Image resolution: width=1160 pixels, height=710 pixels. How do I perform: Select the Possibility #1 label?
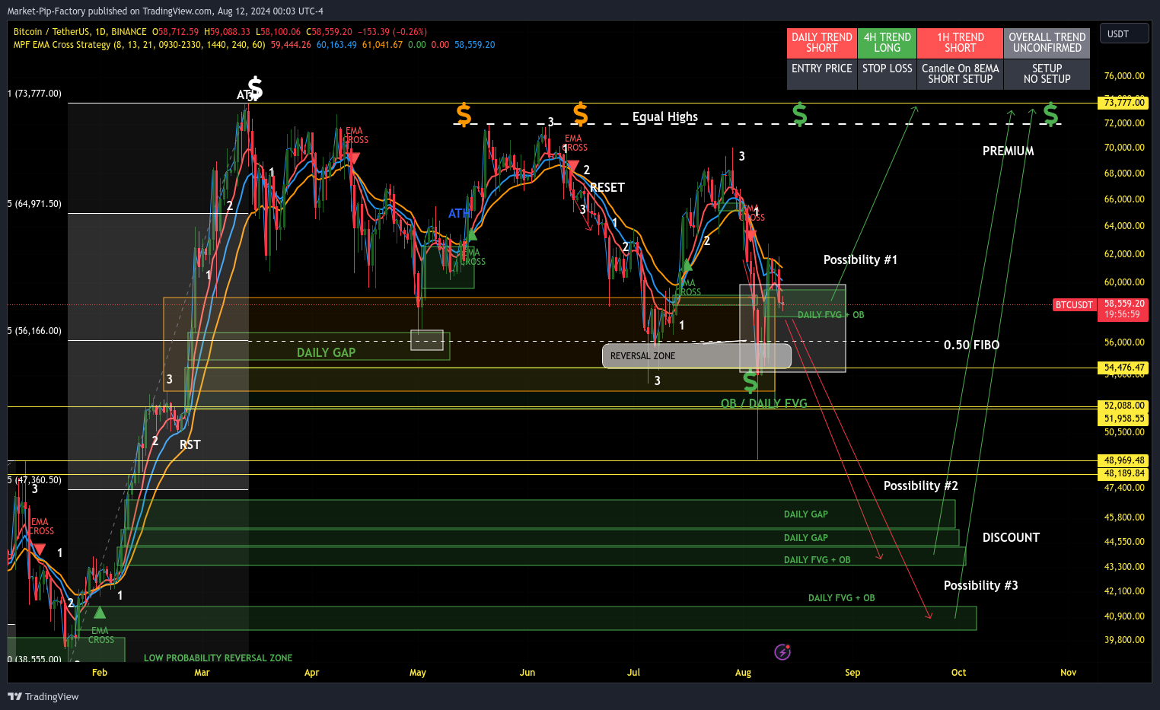pyautogui.click(x=860, y=259)
